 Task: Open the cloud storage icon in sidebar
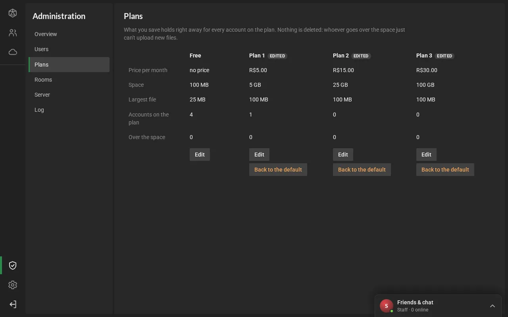click(x=13, y=52)
